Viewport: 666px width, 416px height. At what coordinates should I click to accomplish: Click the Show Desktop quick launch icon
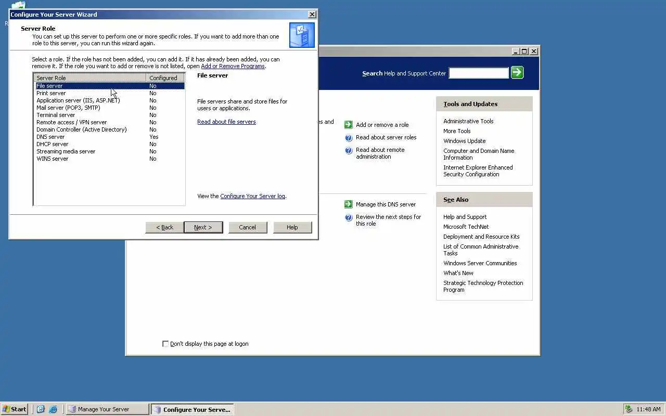coord(41,409)
